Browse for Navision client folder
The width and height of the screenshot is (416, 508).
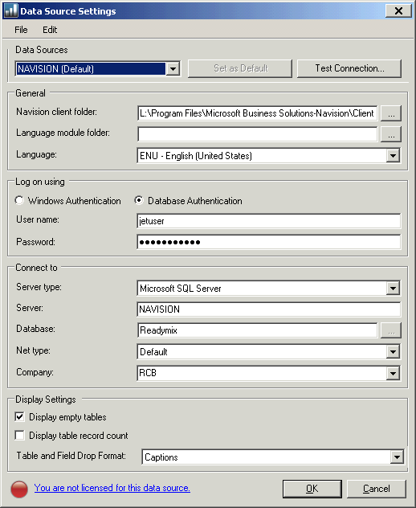click(391, 113)
